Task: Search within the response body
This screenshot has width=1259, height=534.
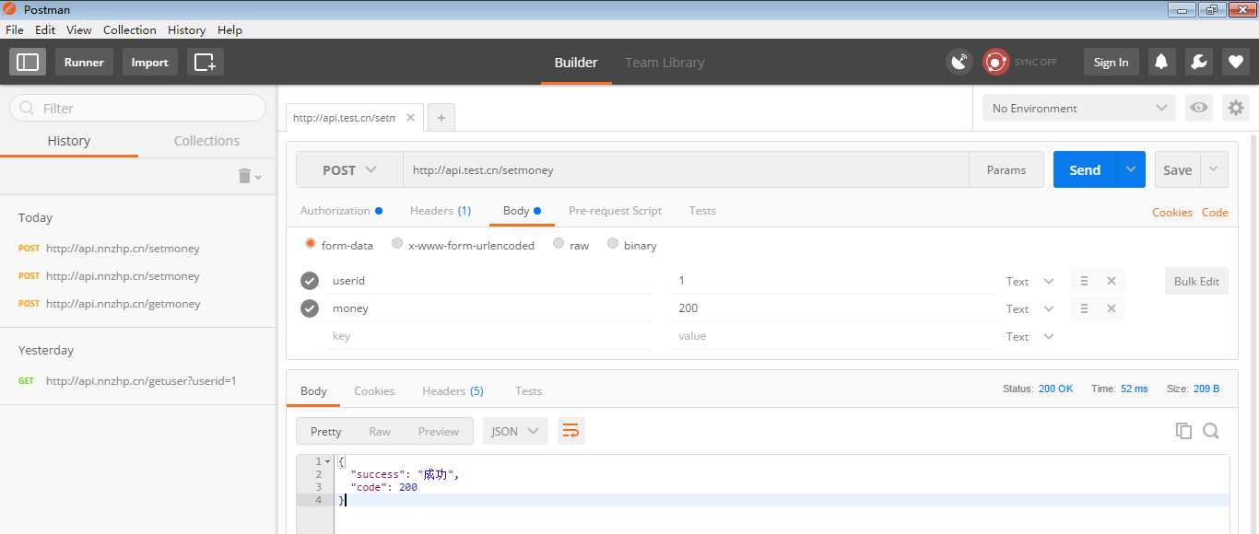Action: (1211, 431)
